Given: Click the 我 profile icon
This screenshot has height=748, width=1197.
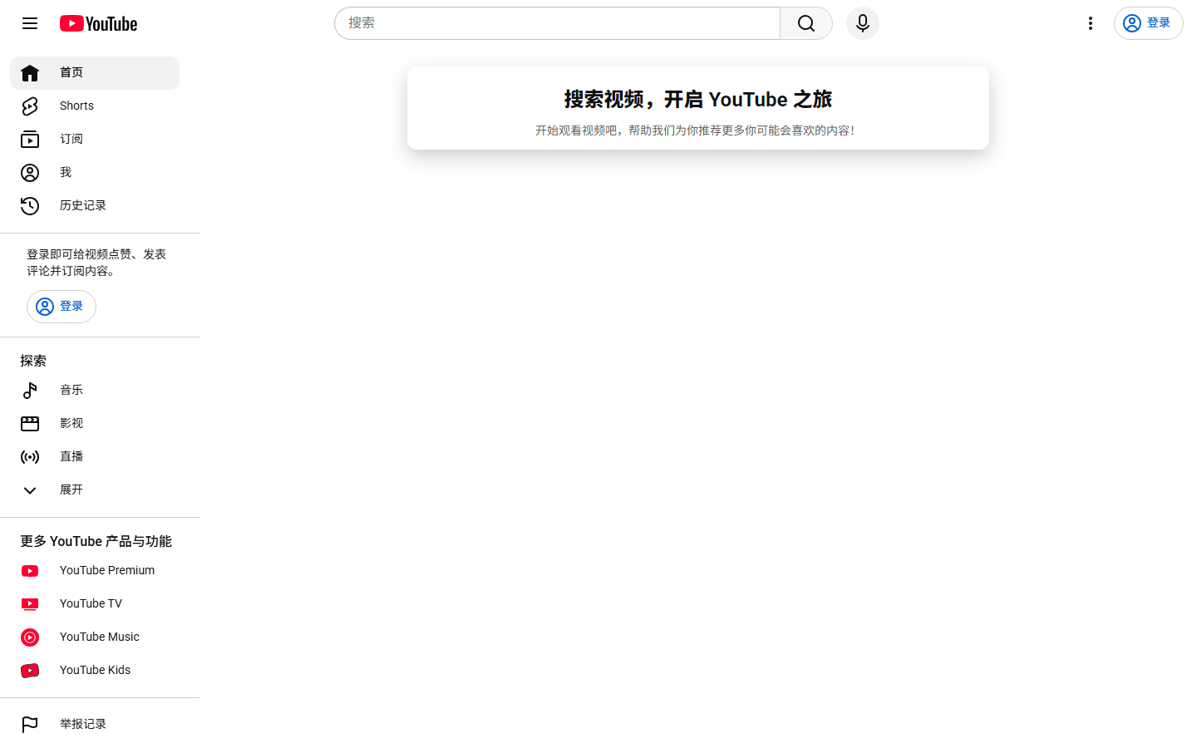Looking at the screenshot, I should pyautogui.click(x=30, y=173).
